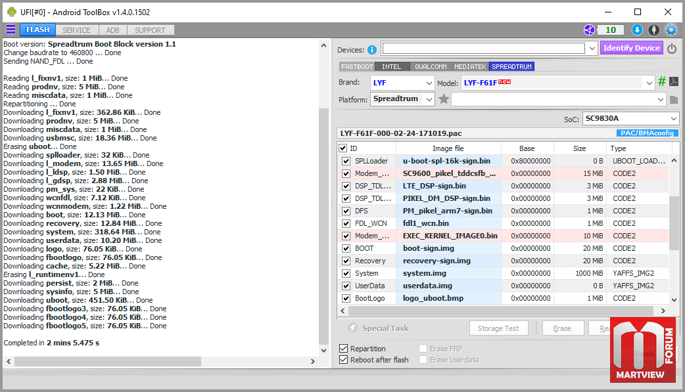The width and height of the screenshot is (685, 392).
Task: Click the Size column header
Action: (x=580, y=148)
